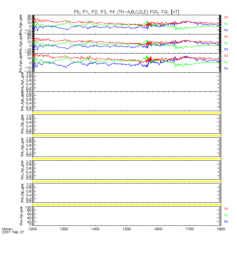The image size is (237, 253).
Task: Select by legend label beside the_fgl_gse bottom panel
Action: (226, 215)
